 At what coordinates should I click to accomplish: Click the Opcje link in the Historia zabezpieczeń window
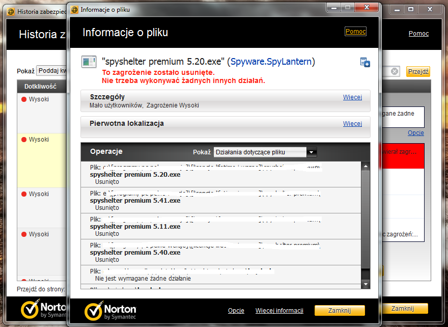416,133
